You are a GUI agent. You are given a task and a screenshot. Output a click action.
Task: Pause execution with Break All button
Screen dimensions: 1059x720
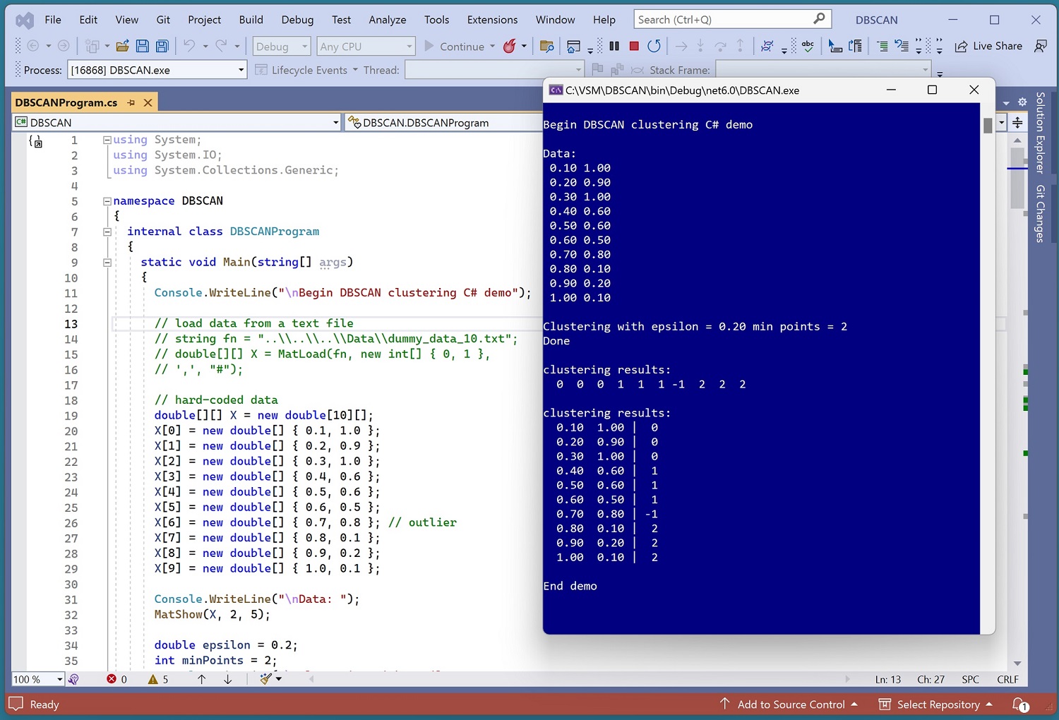(x=614, y=47)
